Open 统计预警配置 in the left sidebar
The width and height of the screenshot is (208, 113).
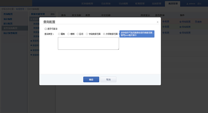[x=10, y=33]
